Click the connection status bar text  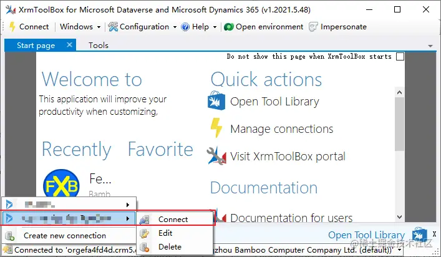tap(205, 250)
